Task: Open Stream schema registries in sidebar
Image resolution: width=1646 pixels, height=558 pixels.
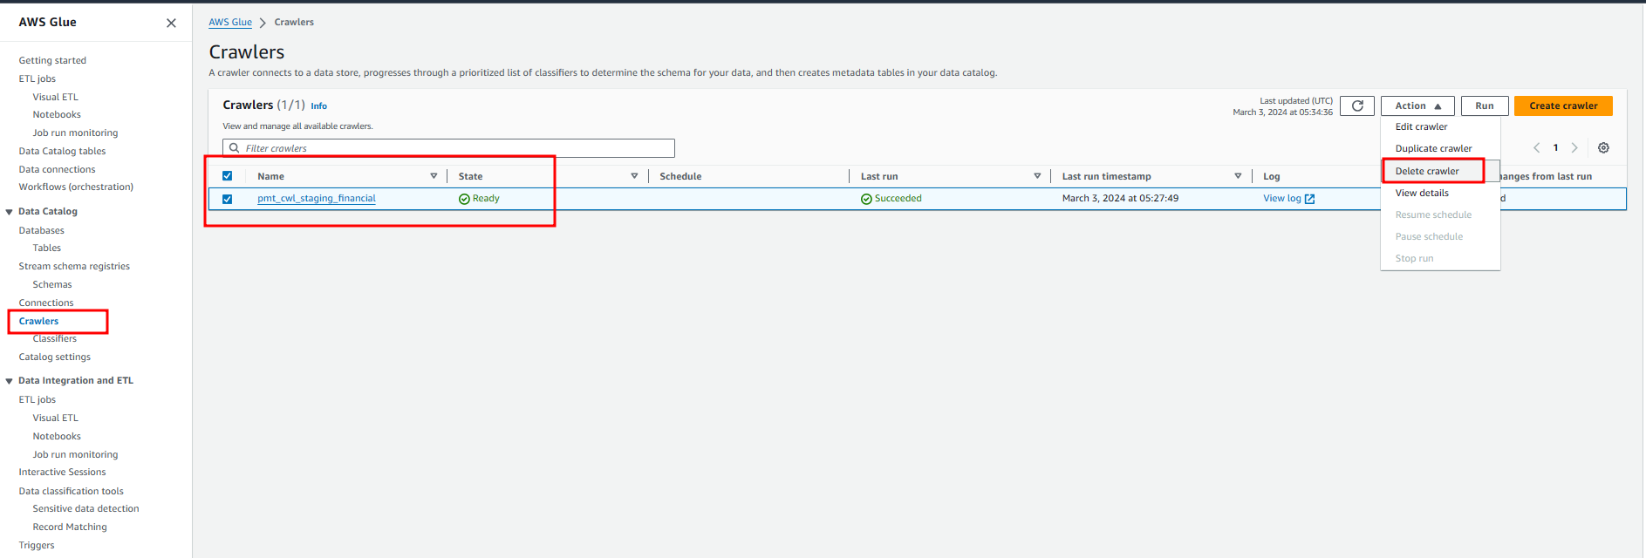Action: (x=74, y=267)
